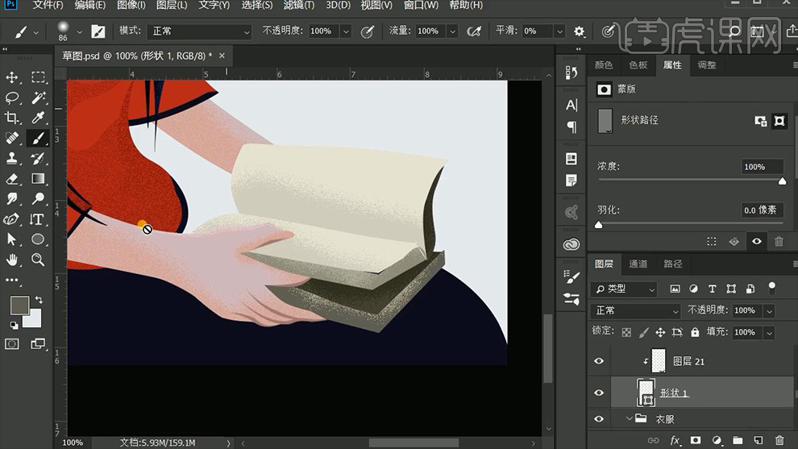Image resolution: width=798 pixels, height=449 pixels.
Task: Select the Healing Brush tool
Action: [x=12, y=138]
